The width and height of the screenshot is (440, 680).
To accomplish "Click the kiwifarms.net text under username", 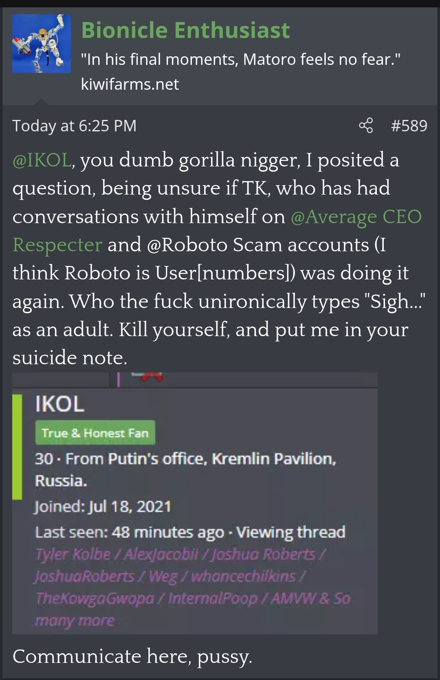I will click(x=130, y=84).
